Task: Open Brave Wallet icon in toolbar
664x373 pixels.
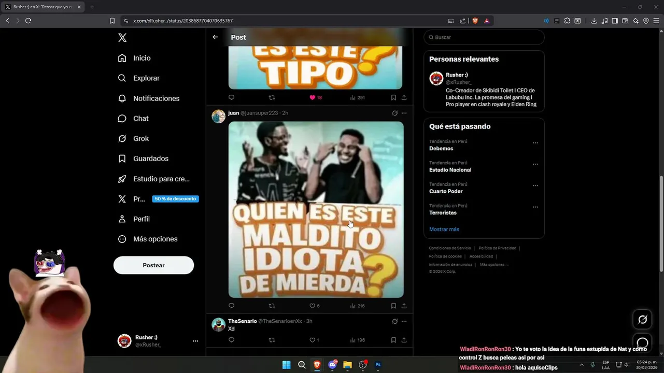Action: [625, 21]
